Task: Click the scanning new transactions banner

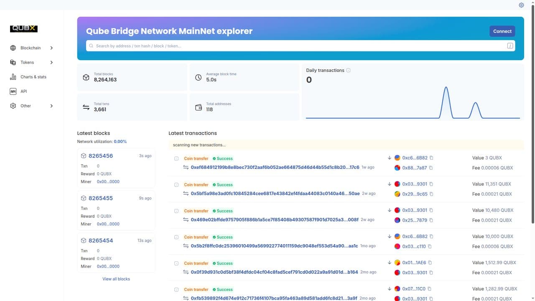Action: point(346,145)
